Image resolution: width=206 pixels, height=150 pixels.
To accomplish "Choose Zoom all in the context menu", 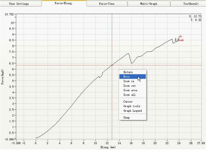I will click(129, 95).
